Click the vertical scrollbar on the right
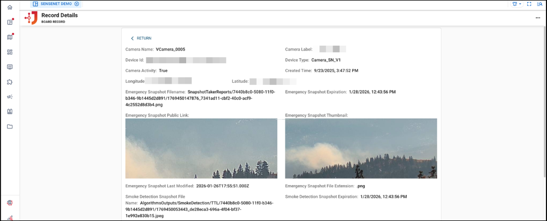 [x=544, y=109]
